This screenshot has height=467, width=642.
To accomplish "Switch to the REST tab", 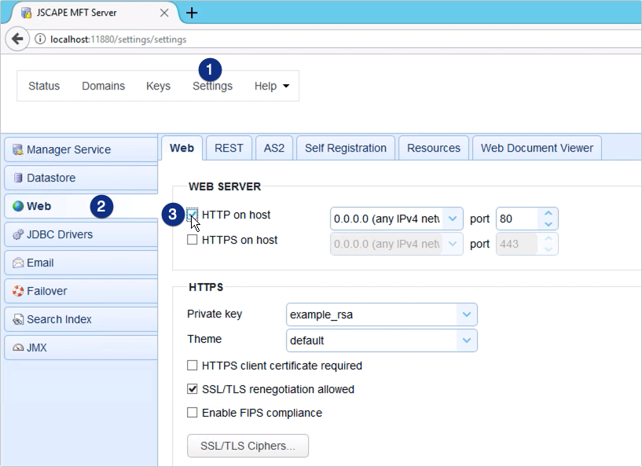I will [229, 148].
